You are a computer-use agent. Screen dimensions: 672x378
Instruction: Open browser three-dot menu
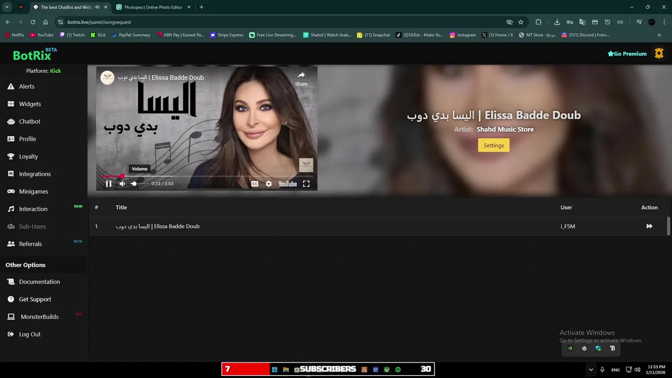click(x=664, y=22)
